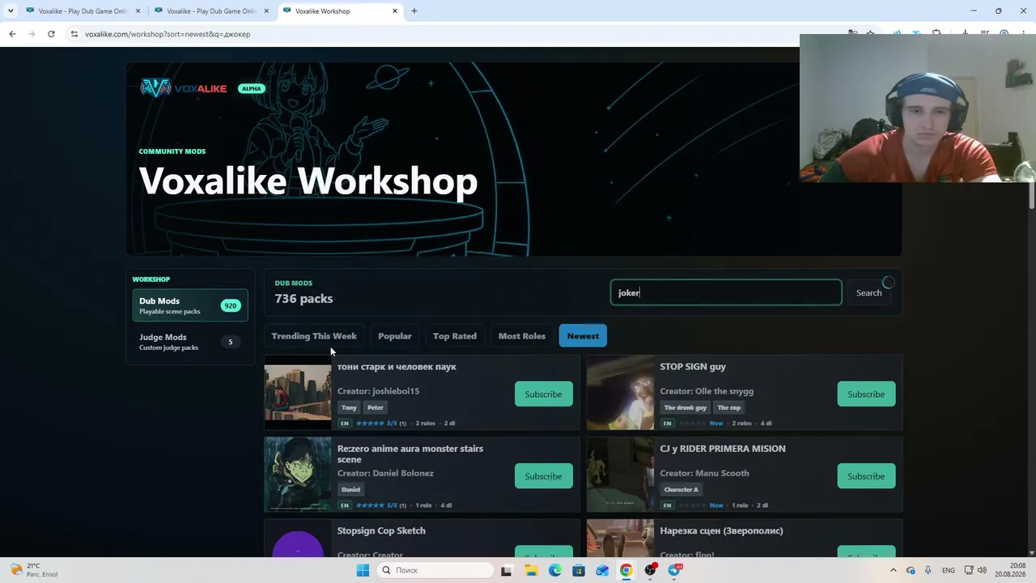Click the joker search input field
The width and height of the screenshot is (1036, 583).
[725, 292]
